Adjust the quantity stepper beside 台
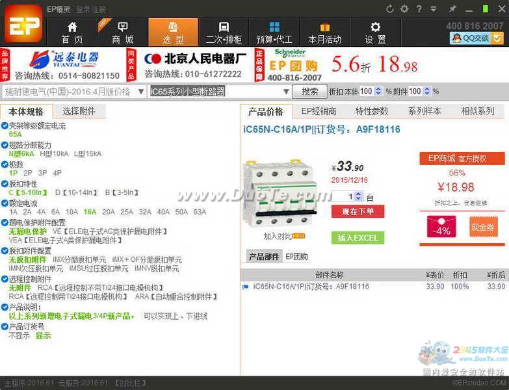The image size is (509, 390). pos(358,196)
